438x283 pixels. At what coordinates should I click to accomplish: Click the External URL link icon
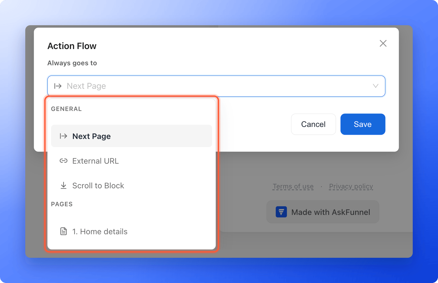(63, 161)
